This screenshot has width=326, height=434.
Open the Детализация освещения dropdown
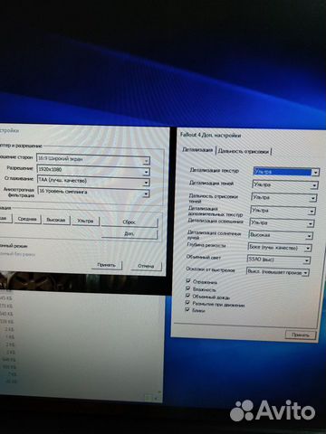coord(282,222)
